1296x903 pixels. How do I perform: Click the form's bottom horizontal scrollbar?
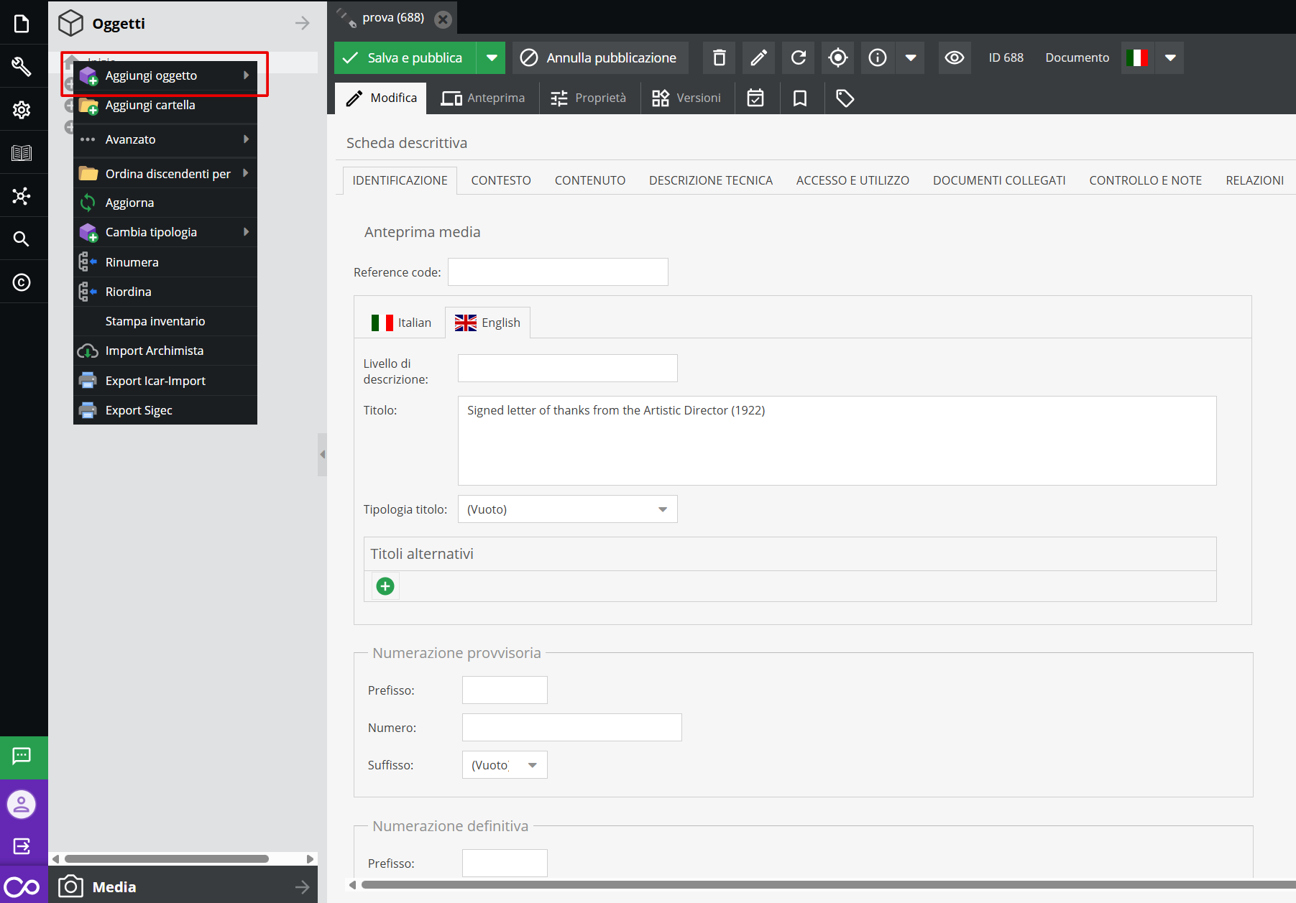tap(828, 885)
